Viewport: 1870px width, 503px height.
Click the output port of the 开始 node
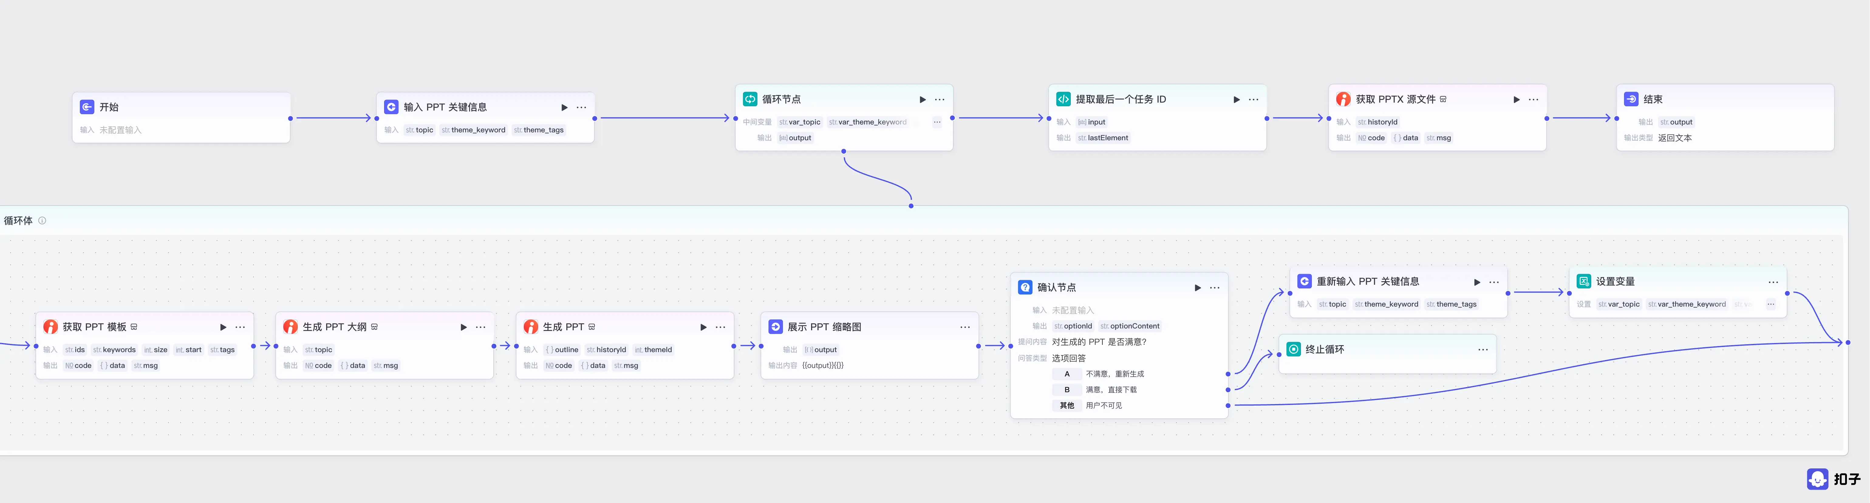[x=290, y=118]
